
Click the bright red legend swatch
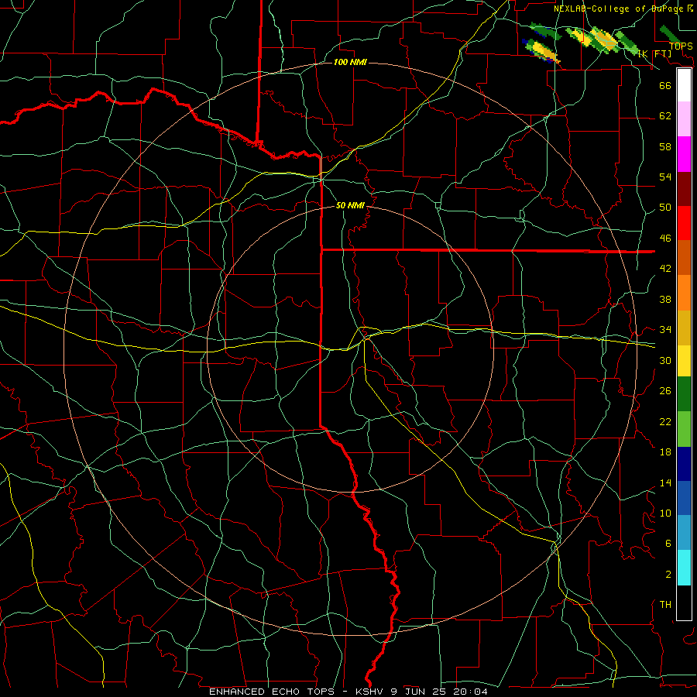(x=684, y=223)
